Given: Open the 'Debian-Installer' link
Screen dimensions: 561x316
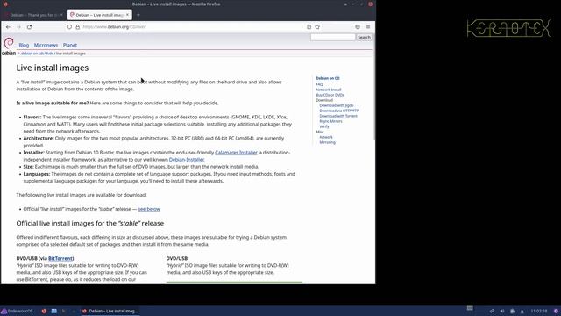Looking at the screenshot, I should 187,160.
